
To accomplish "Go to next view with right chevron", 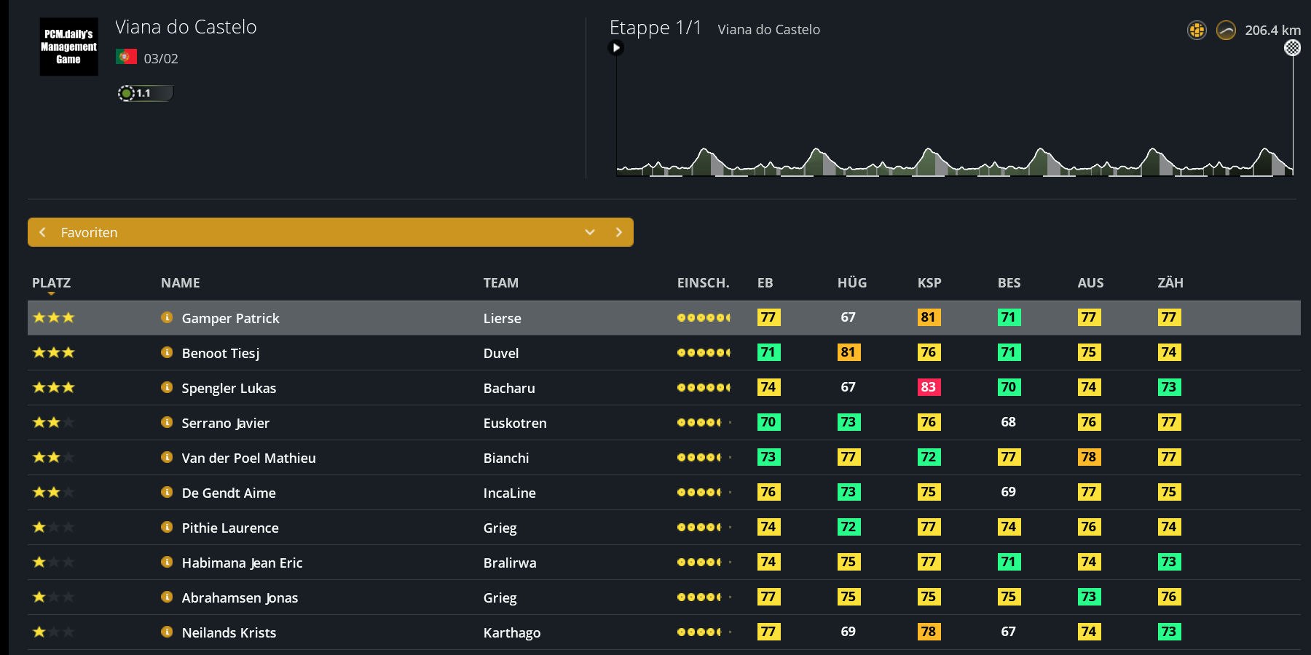I will point(619,232).
